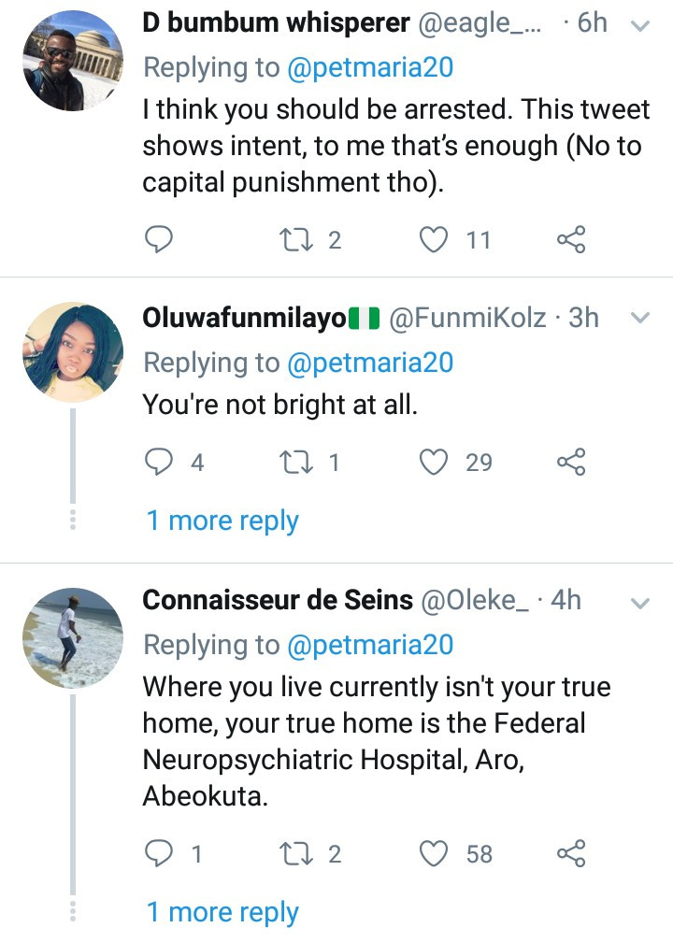Open Oluwafunmilayo's profile picture

tap(72, 351)
